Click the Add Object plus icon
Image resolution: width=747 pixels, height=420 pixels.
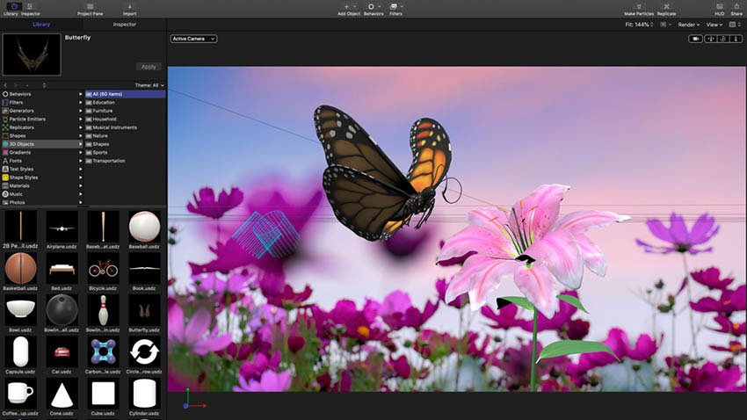pyautogui.click(x=346, y=6)
